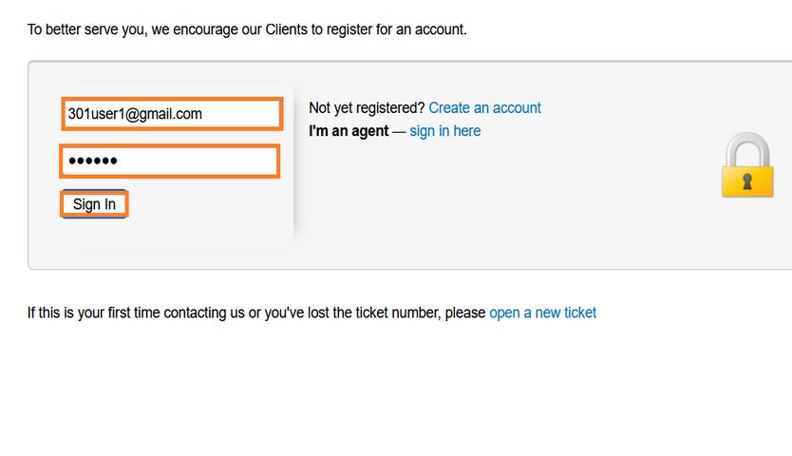Click the 'Not yet registered?' text
This screenshot has height=456, width=792.
367,108
